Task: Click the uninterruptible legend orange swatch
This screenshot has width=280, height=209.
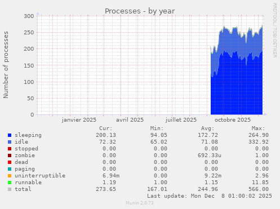Action: (x=10, y=176)
